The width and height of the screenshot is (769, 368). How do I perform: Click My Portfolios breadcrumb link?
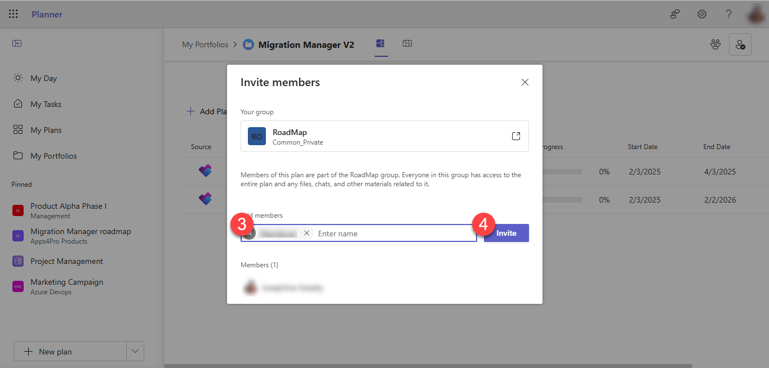click(205, 44)
